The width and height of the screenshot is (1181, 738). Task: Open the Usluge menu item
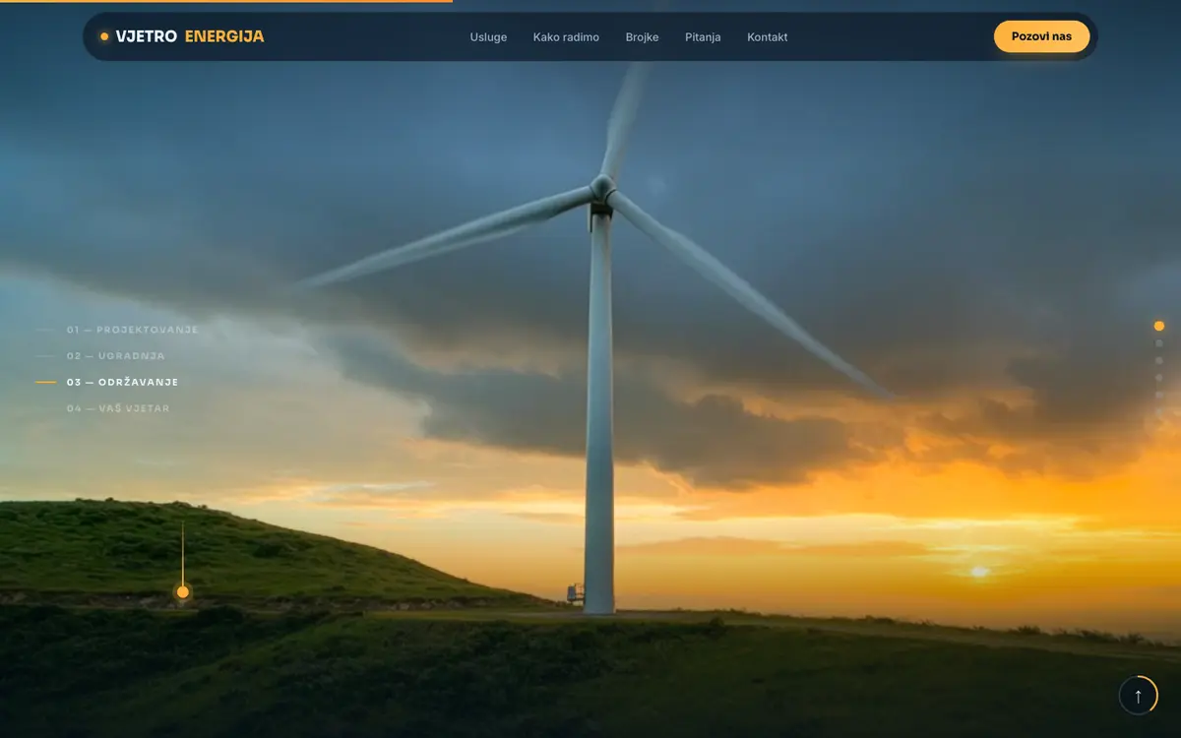(x=488, y=37)
